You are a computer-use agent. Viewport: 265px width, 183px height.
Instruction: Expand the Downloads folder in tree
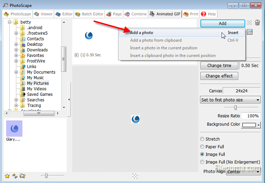[16, 50]
